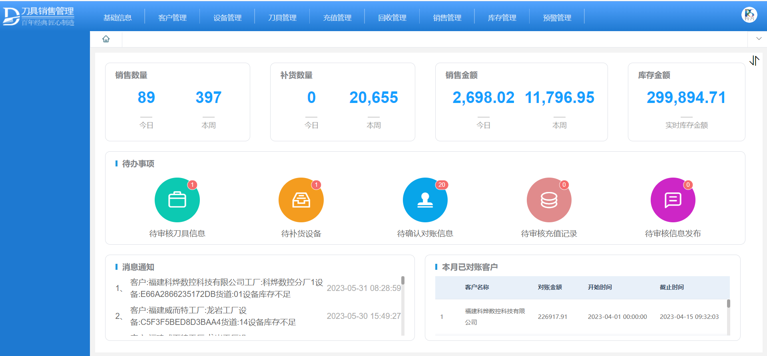
Task: Click the blue pending reconciliation confirmation icon
Action: (425, 200)
